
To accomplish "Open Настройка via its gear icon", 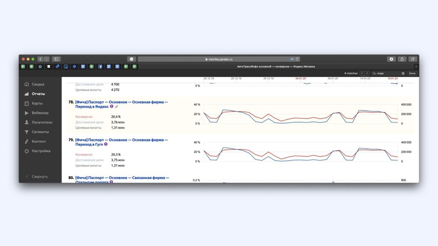I will point(27,151).
